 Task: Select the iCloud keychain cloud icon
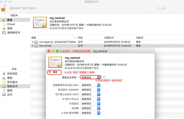(x=4, y=24)
